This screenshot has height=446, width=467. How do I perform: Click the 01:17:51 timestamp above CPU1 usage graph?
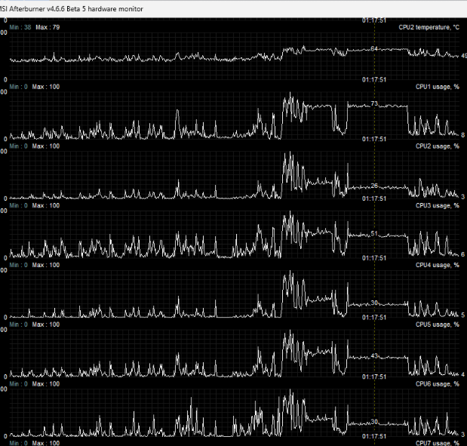click(x=374, y=80)
